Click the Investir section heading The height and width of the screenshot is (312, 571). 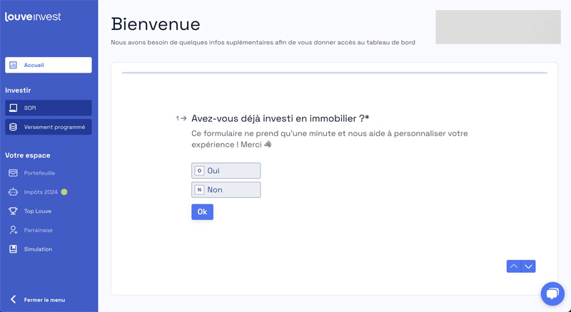(x=18, y=90)
